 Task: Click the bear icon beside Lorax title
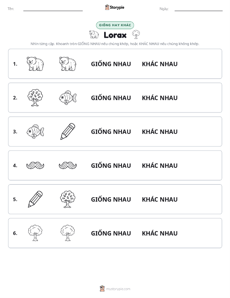94,34
